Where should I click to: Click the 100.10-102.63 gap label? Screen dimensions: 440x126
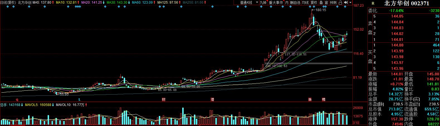(x=276, y=66)
